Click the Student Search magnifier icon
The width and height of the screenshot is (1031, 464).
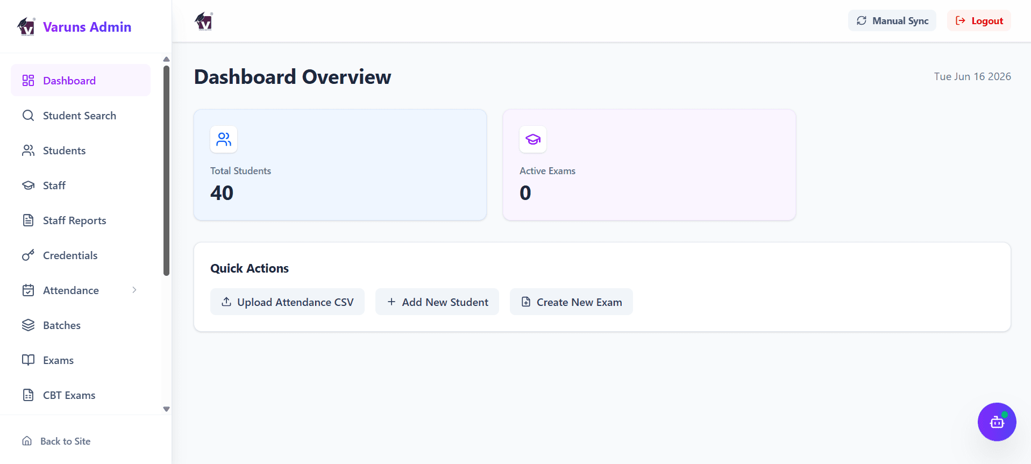click(x=28, y=116)
